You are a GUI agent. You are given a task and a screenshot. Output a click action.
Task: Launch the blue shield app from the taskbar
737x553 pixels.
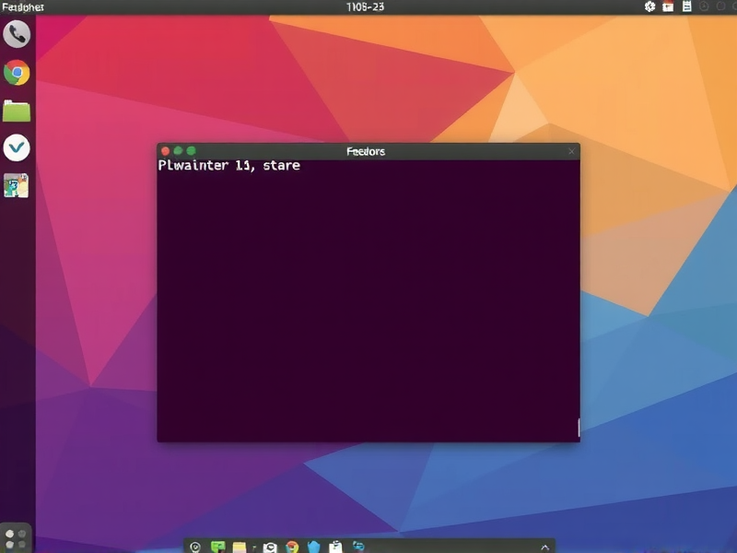click(311, 546)
